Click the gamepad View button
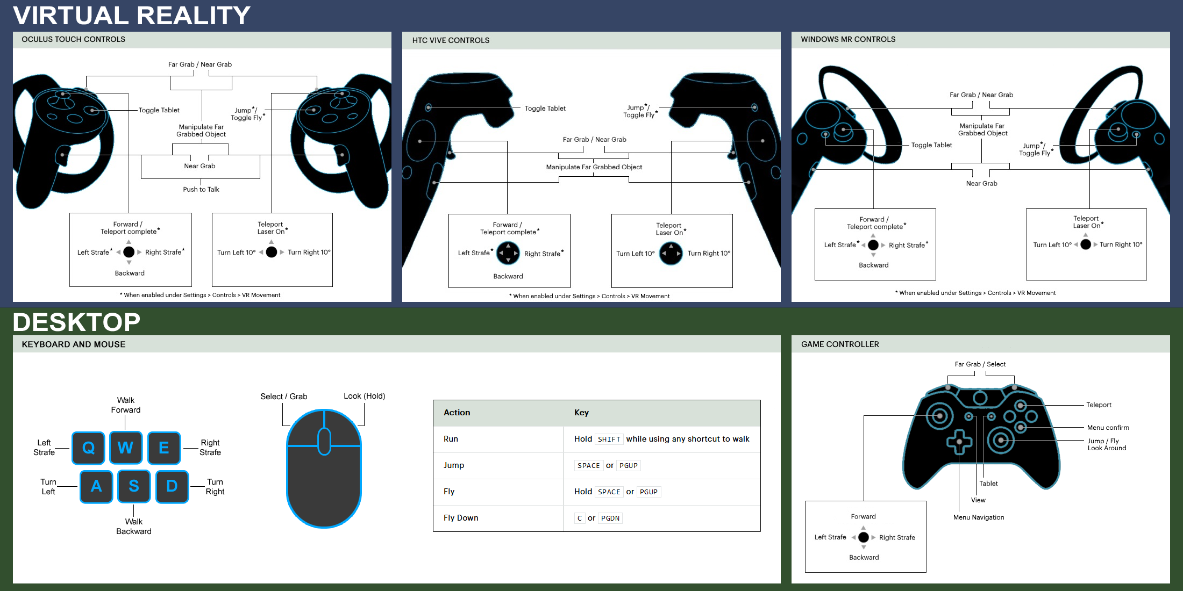The image size is (1183, 591). click(969, 416)
